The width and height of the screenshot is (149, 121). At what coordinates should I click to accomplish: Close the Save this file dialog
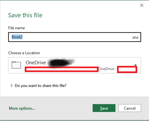click(x=142, y=5)
